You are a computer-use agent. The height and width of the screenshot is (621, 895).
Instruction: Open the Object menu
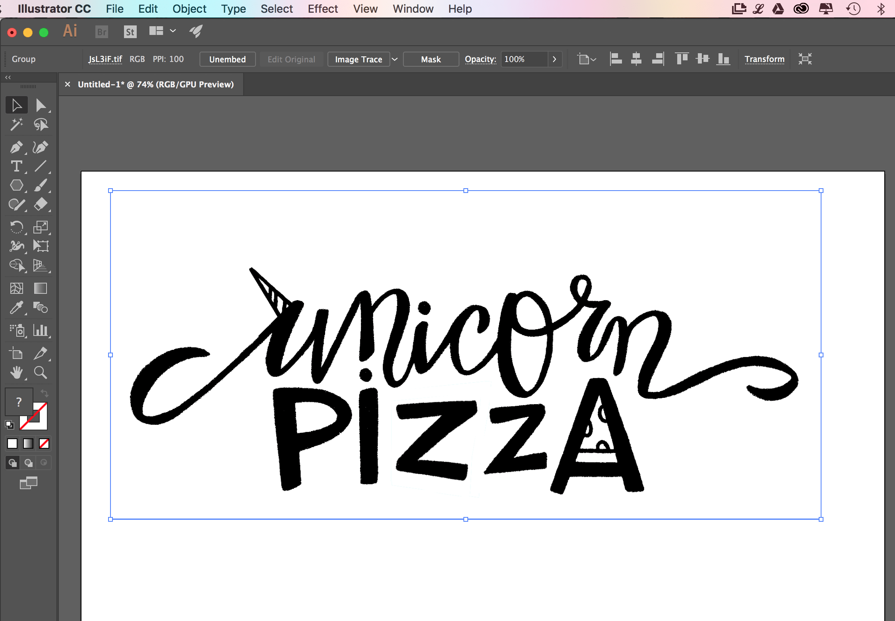pos(189,9)
